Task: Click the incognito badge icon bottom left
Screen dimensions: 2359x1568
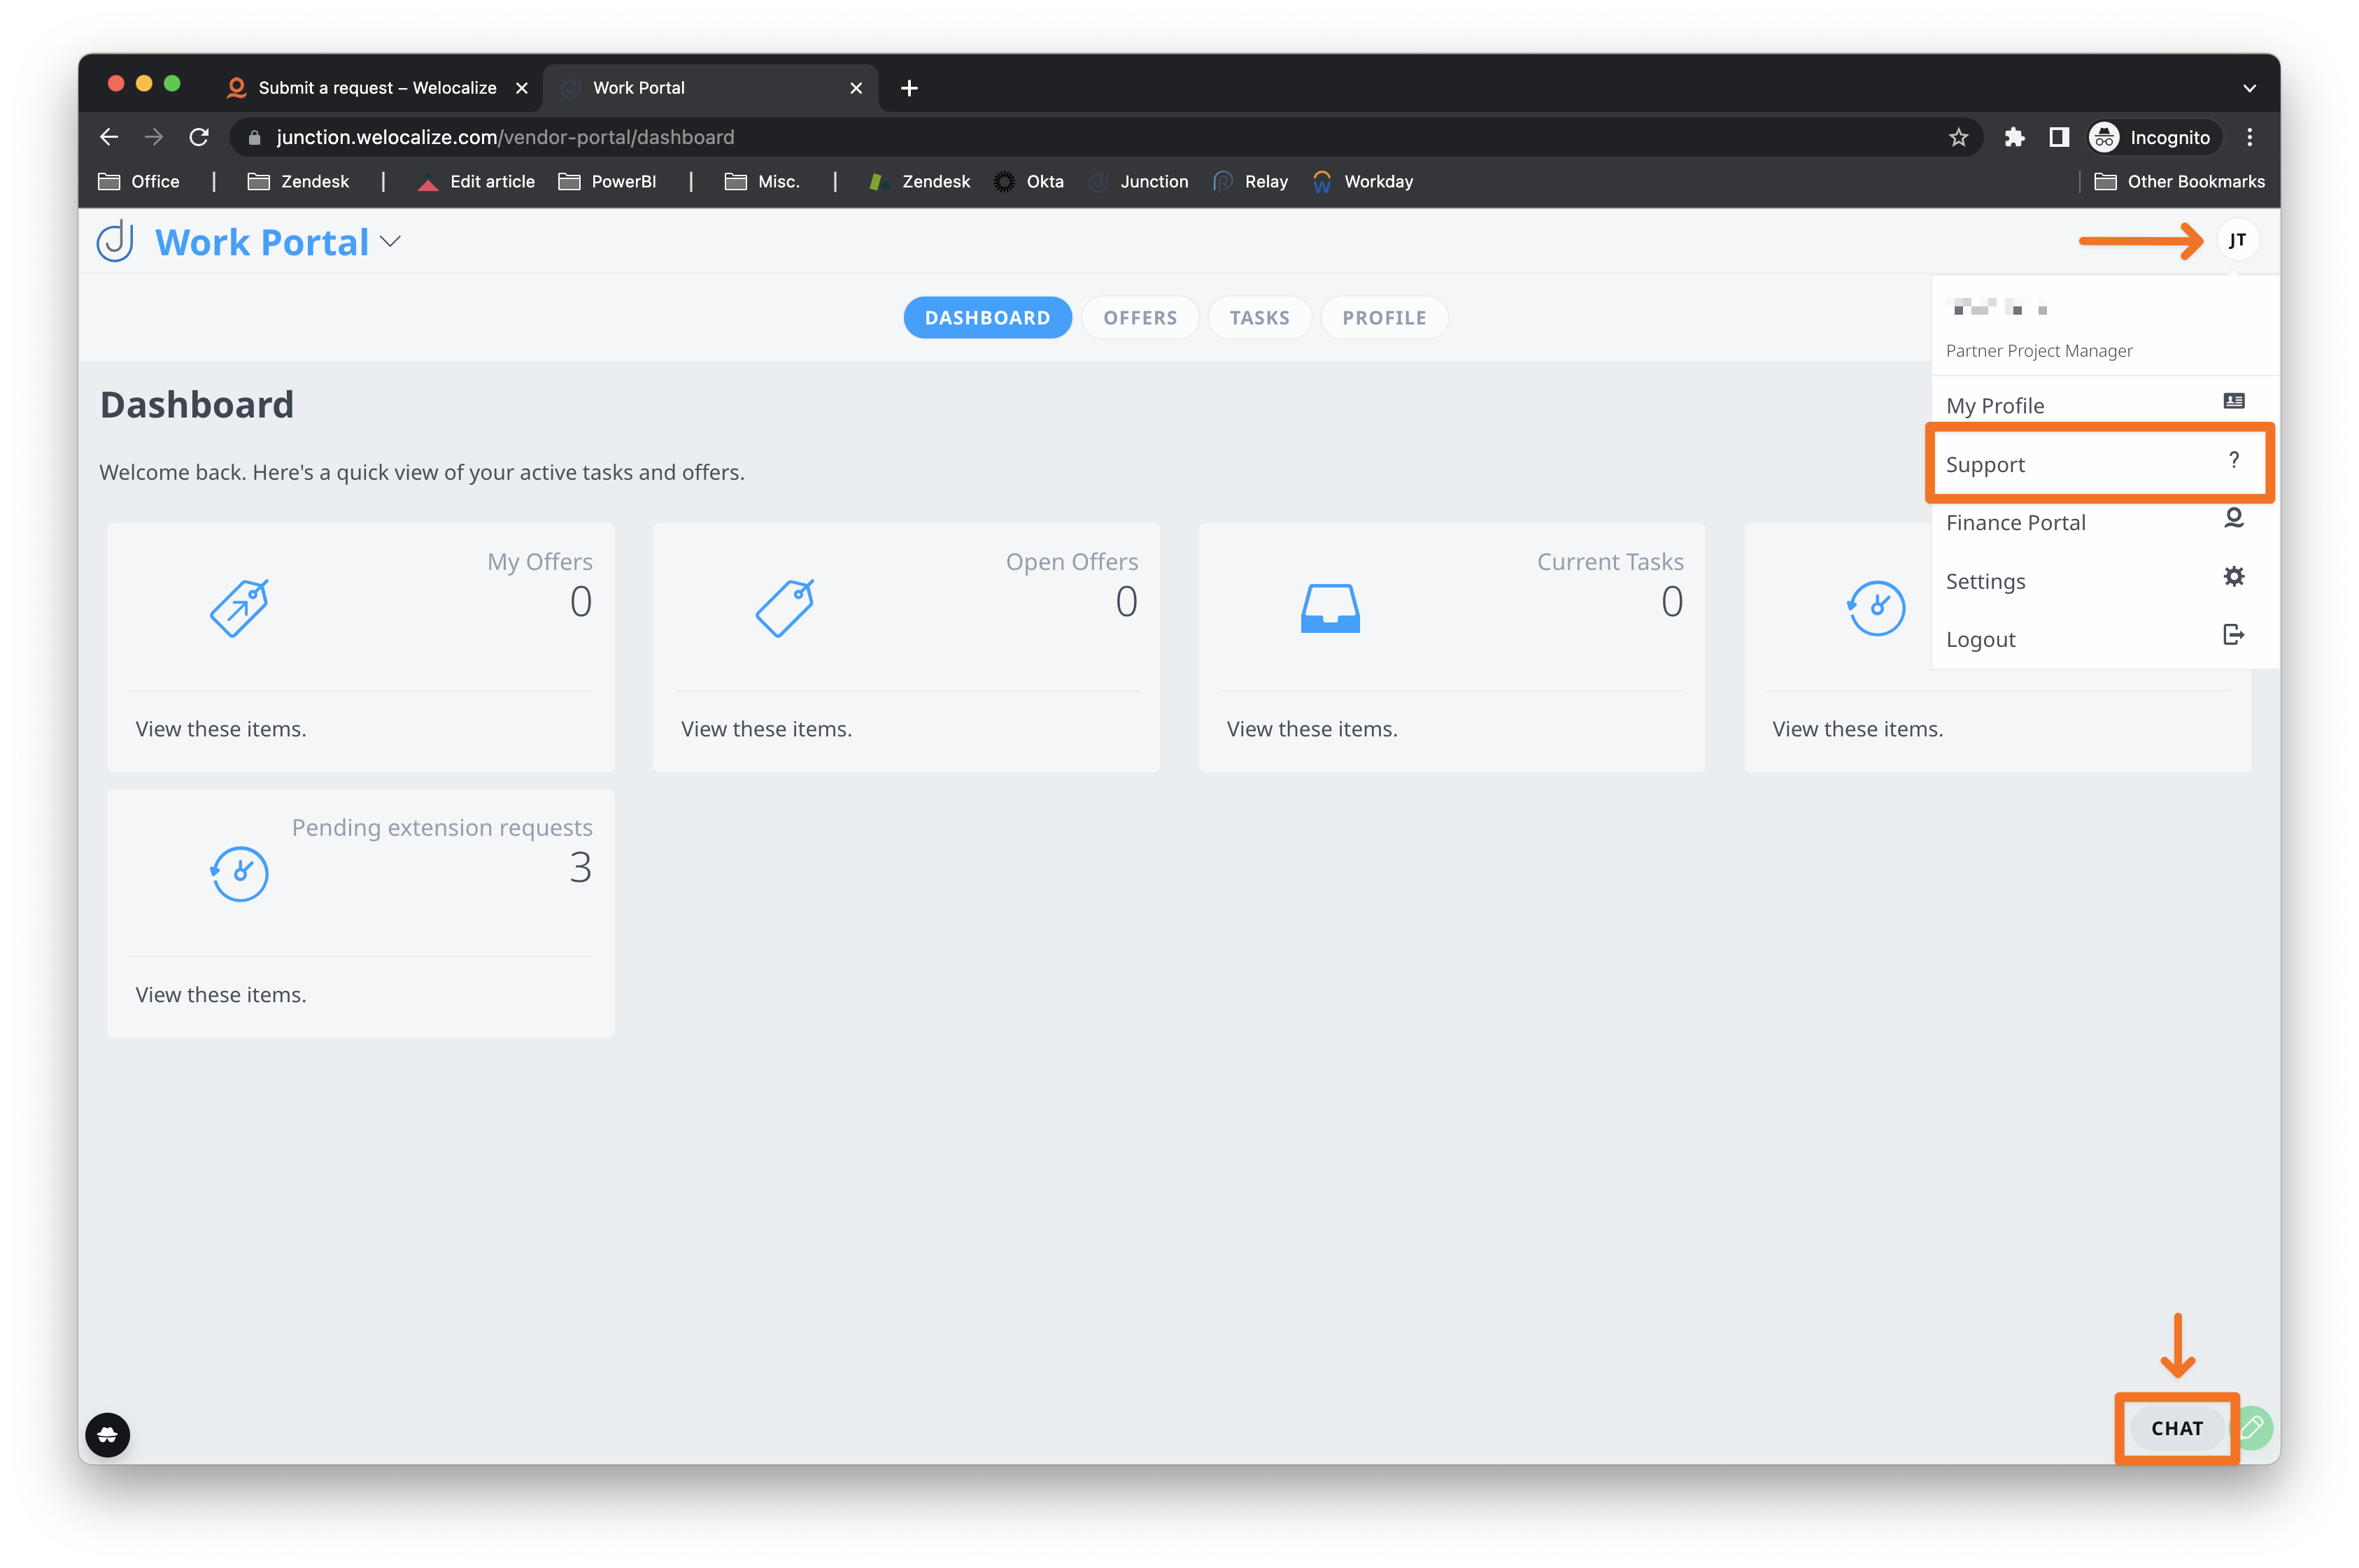Action: [107, 1434]
